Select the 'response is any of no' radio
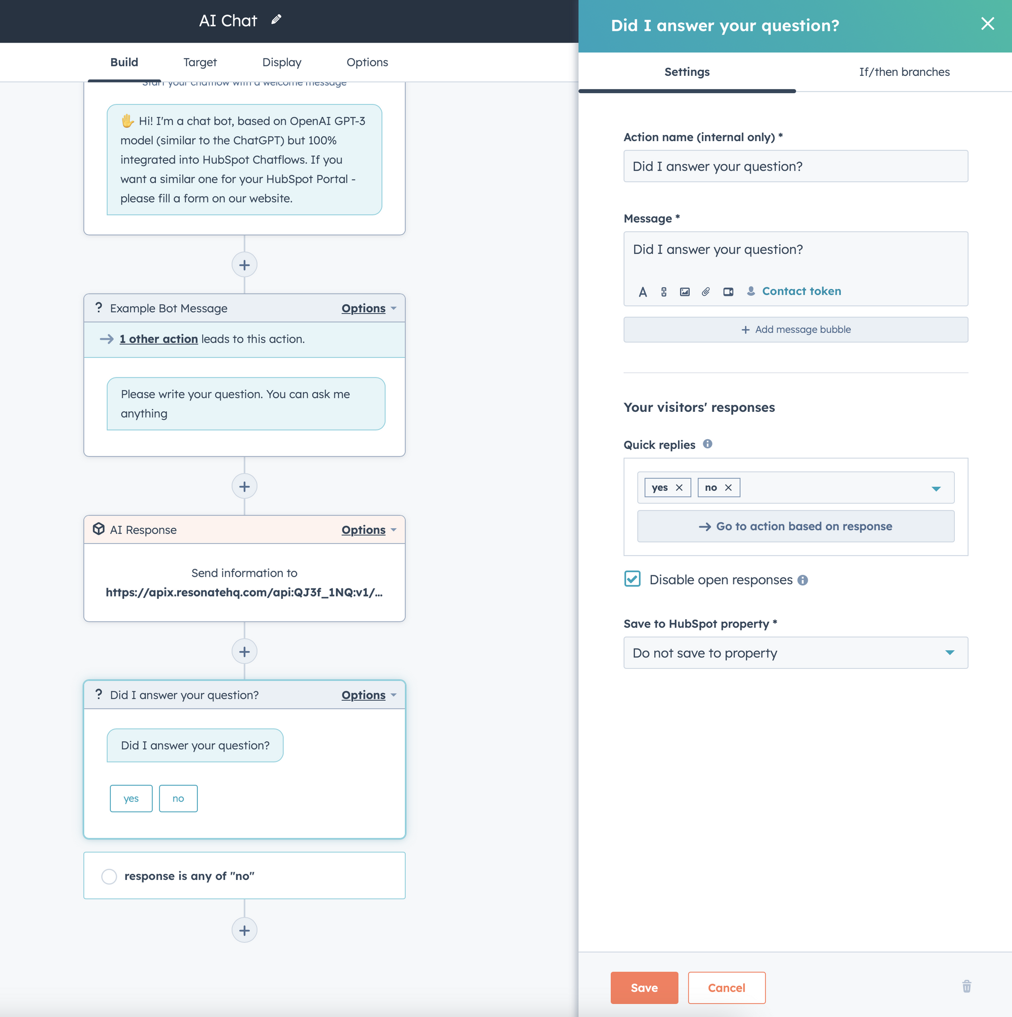 [109, 876]
